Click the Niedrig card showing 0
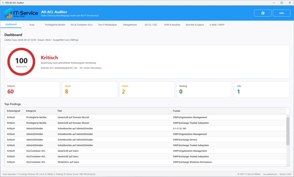Screen dimensions: 294x177 pos(204,90)
